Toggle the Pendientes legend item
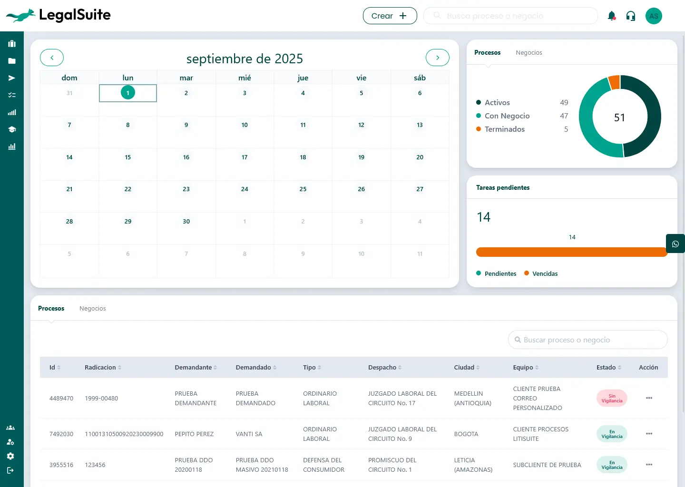The image size is (685, 487). coord(496,273)
